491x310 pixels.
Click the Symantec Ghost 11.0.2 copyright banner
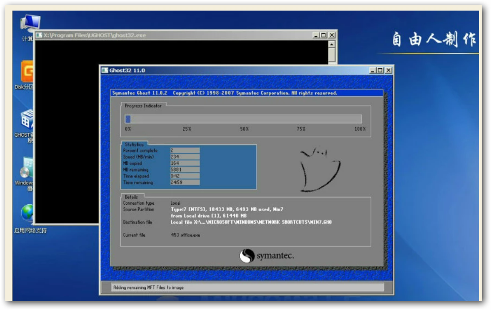247,93
